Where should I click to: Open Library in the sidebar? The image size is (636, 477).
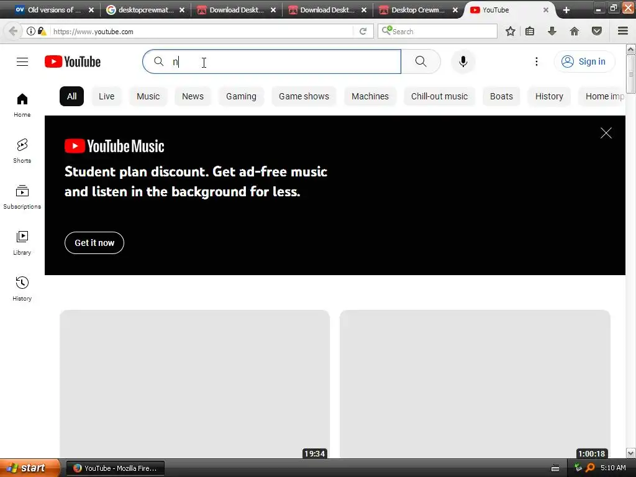point(22,243)
